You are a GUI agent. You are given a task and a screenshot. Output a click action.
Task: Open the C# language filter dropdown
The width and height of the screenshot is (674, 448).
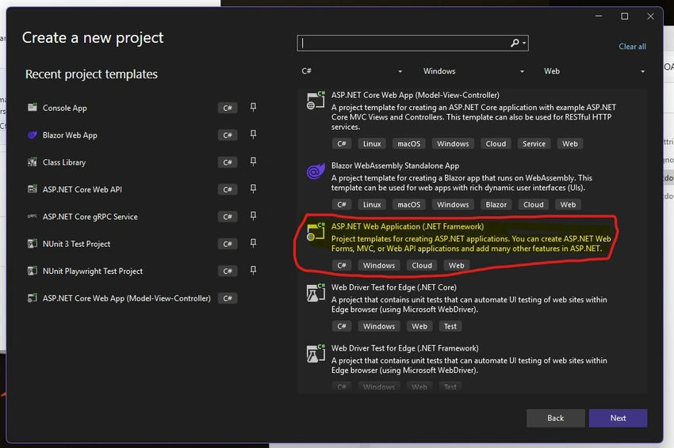(351, 71)
